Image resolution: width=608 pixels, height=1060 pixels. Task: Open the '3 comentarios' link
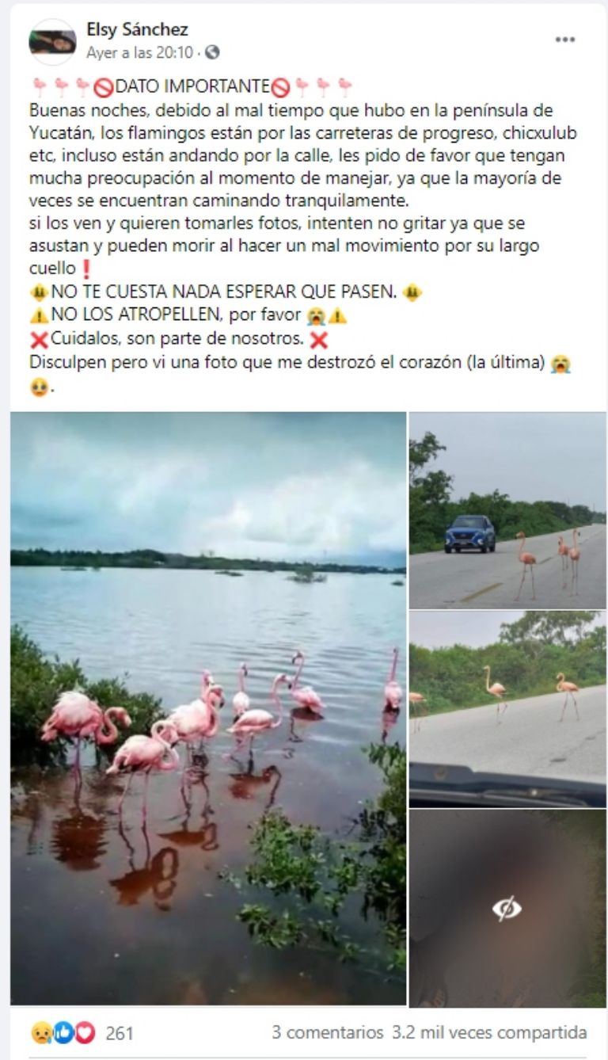[x=328, y=1032]
